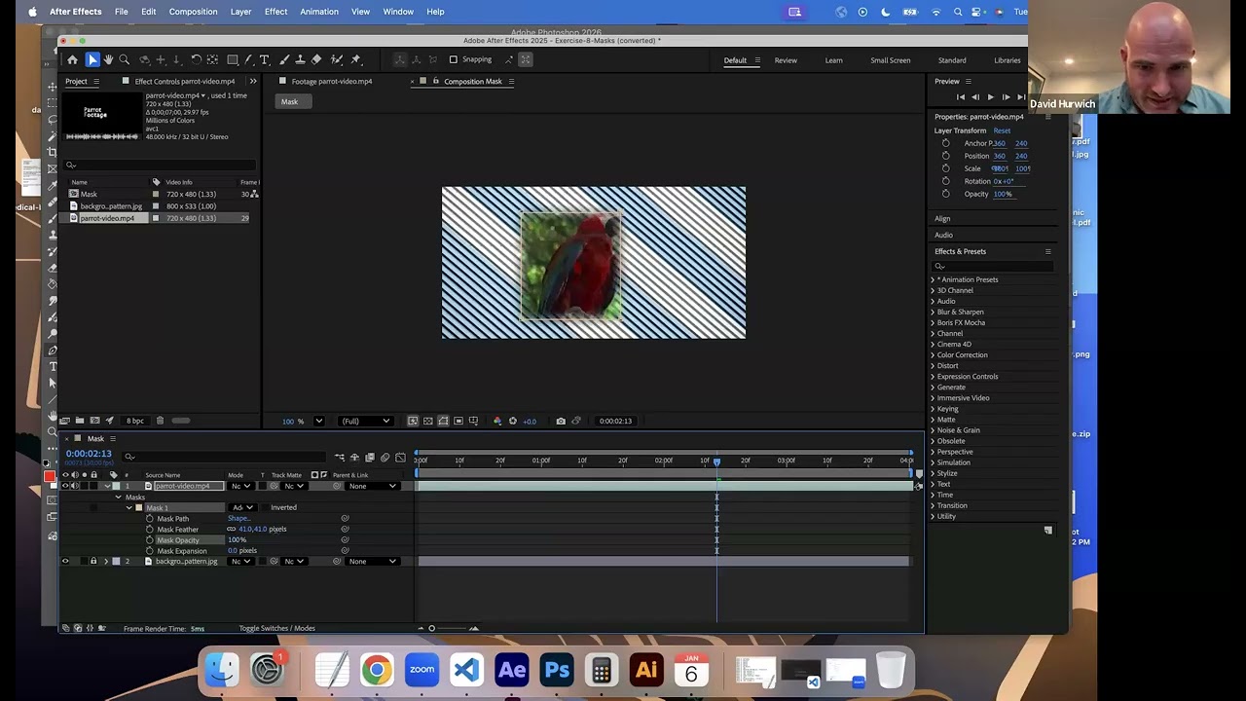This screenshot has width=1246, height=701.
Task: Hide the parrot-video.mp4 layer
Action: pyautogui.click(x=65, y=486)
